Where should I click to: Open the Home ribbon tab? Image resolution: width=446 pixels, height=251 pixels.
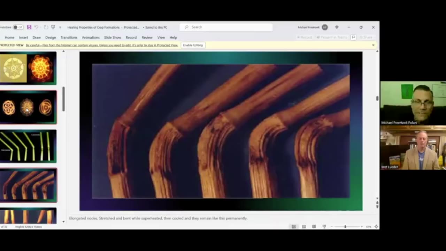point(9,37)
